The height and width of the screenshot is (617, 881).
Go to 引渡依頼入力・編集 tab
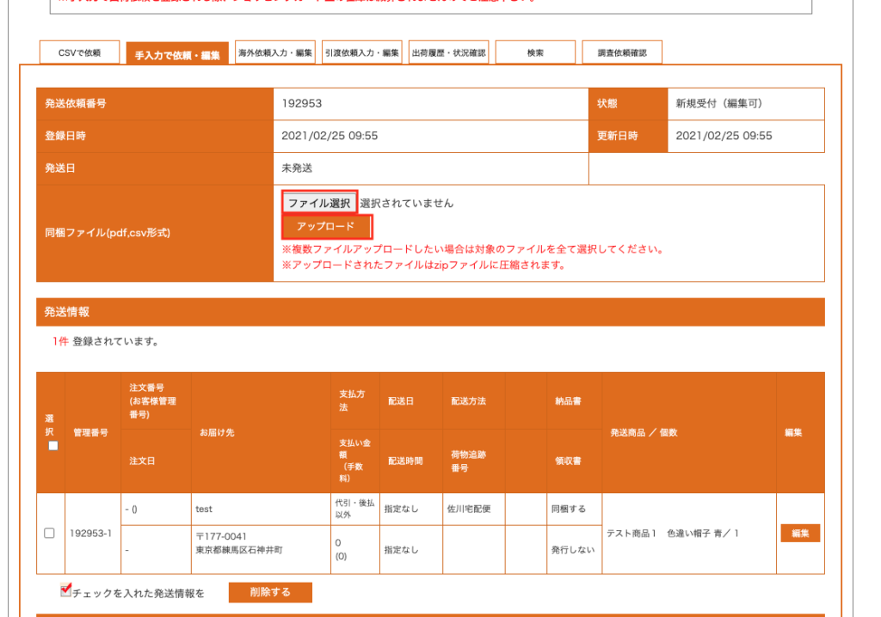coord(362,53)
